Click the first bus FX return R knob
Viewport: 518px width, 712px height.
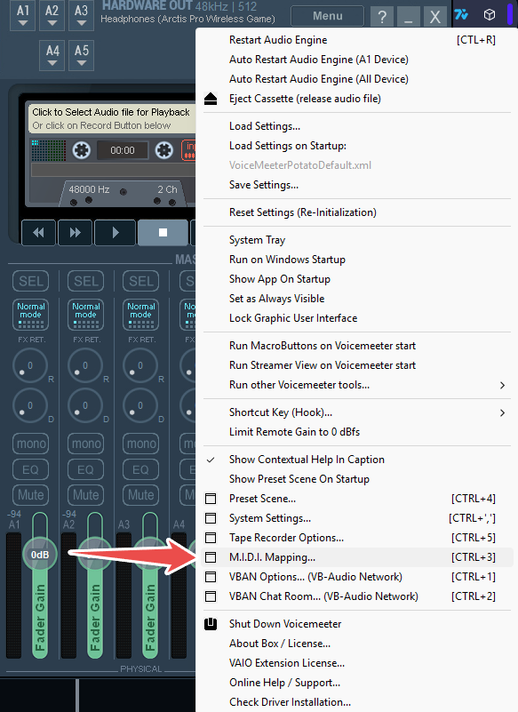[x=30, y=365]
